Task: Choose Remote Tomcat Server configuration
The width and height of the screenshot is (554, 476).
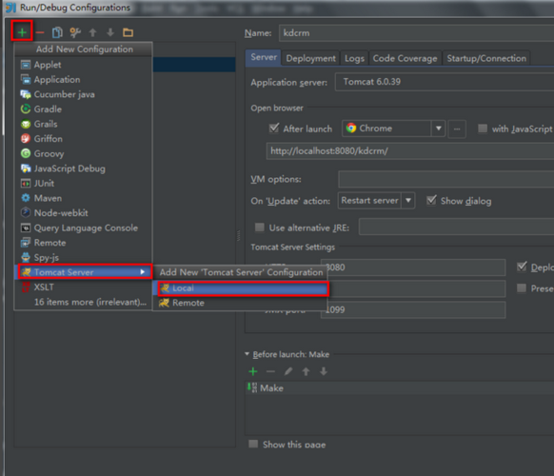Action: pos(240,303)
